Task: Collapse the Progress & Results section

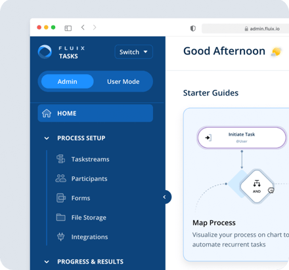Action: point(47,261)
